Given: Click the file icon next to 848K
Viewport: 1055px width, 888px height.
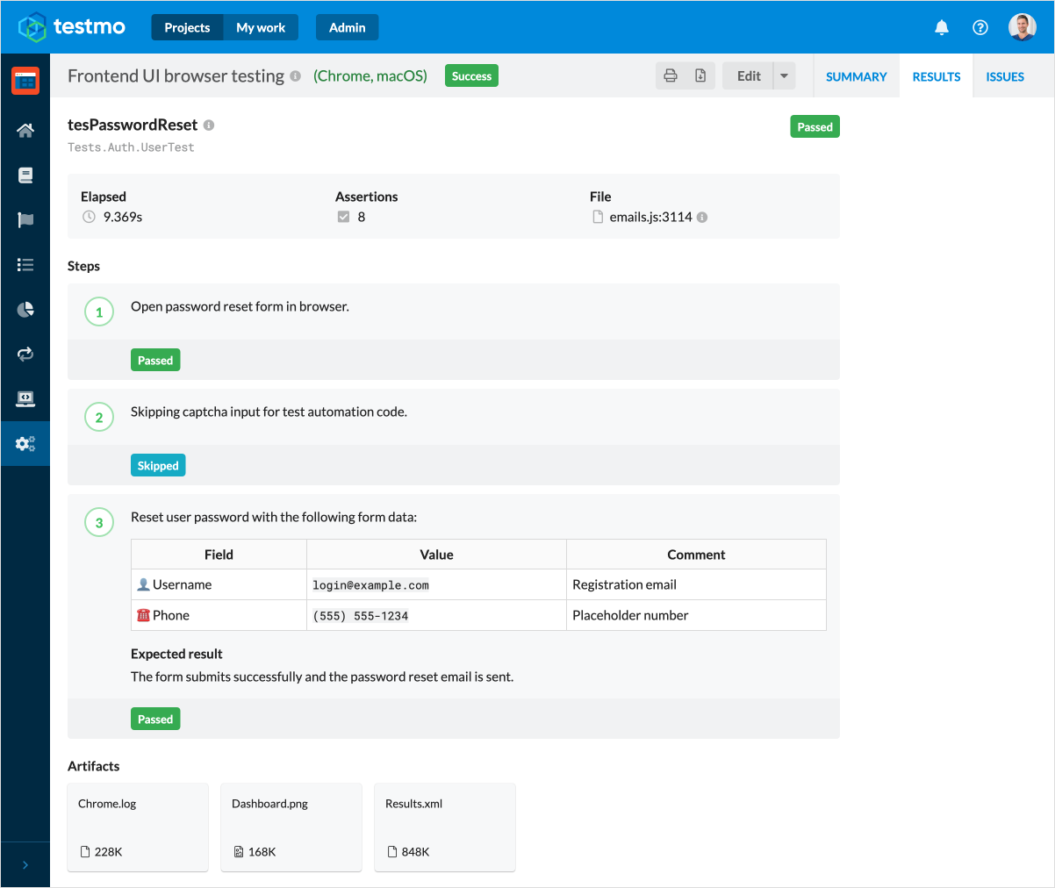Looking at the screenshot, I should 392,851.
